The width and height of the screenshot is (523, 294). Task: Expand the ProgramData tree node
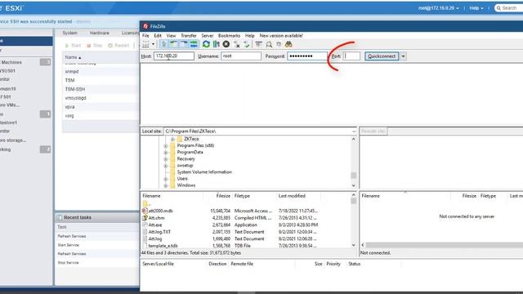(165, 153)
